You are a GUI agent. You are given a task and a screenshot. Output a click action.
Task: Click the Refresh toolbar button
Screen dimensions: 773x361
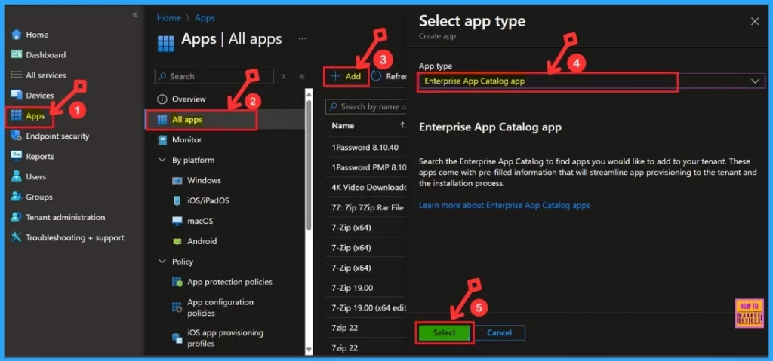point(389,76)
